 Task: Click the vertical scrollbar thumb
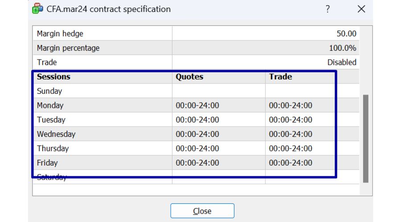366,138
